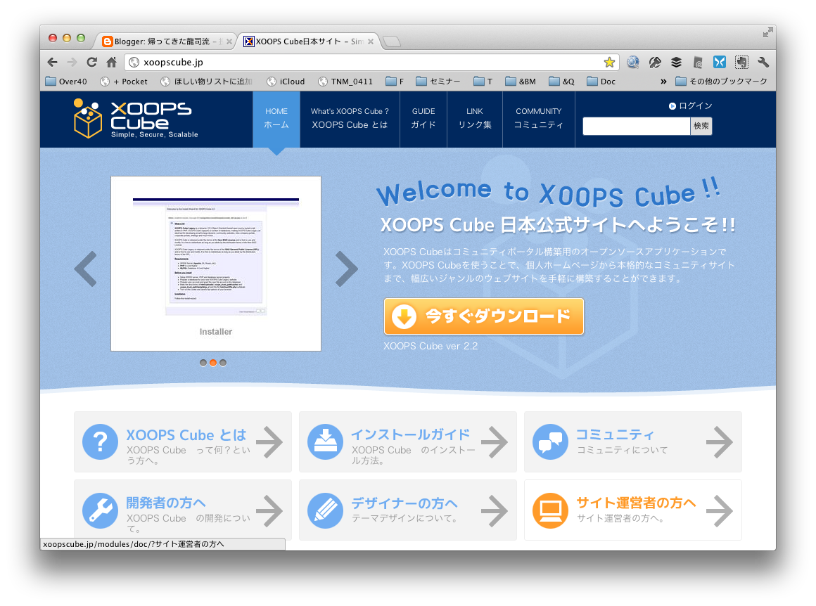Click the blue X extension icon
The height and width of the screenshot is (606, 816).
click(719, 63)
